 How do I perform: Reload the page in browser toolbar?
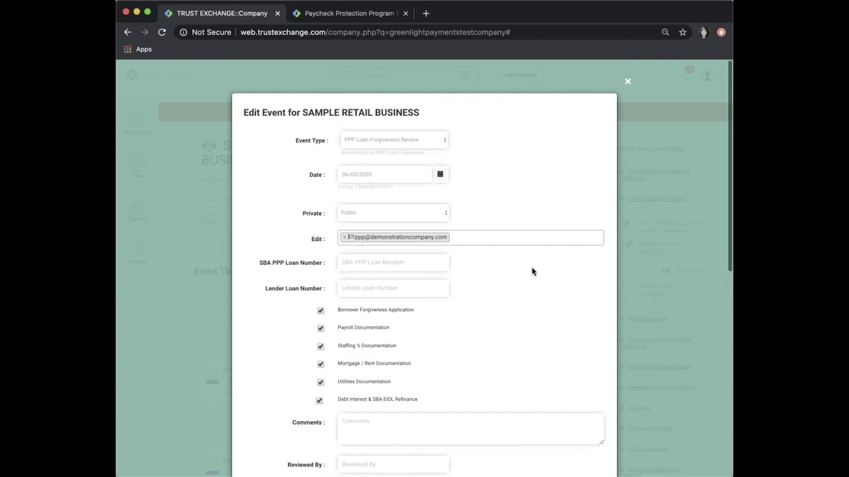coord(162,32)
